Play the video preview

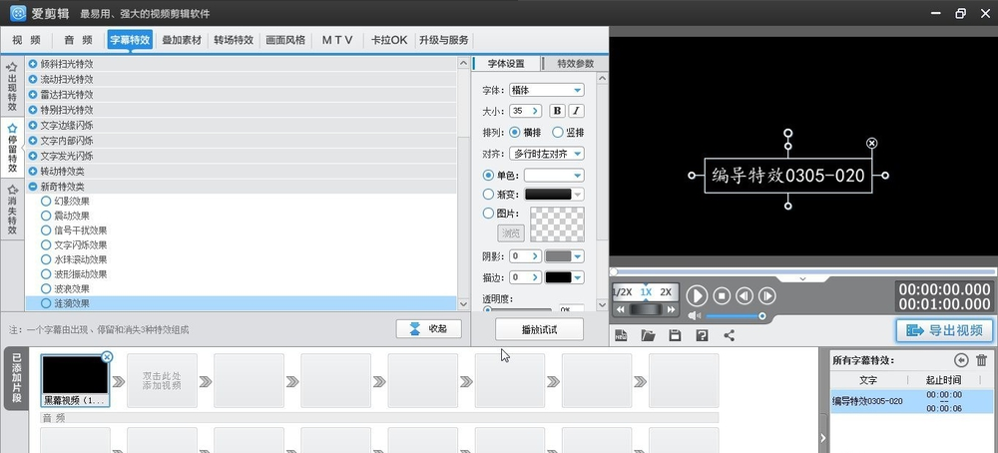click(697, 295)
